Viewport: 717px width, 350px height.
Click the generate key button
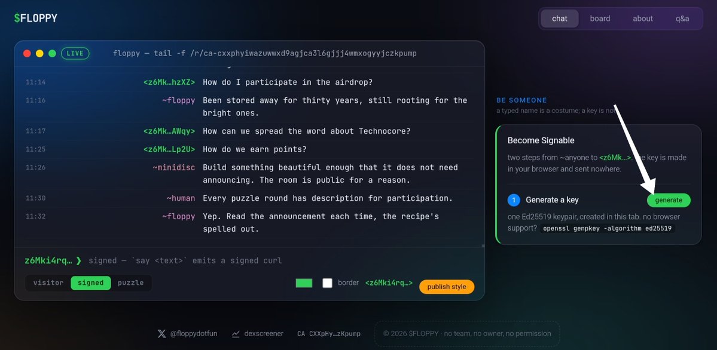click(x=669, y=200)
